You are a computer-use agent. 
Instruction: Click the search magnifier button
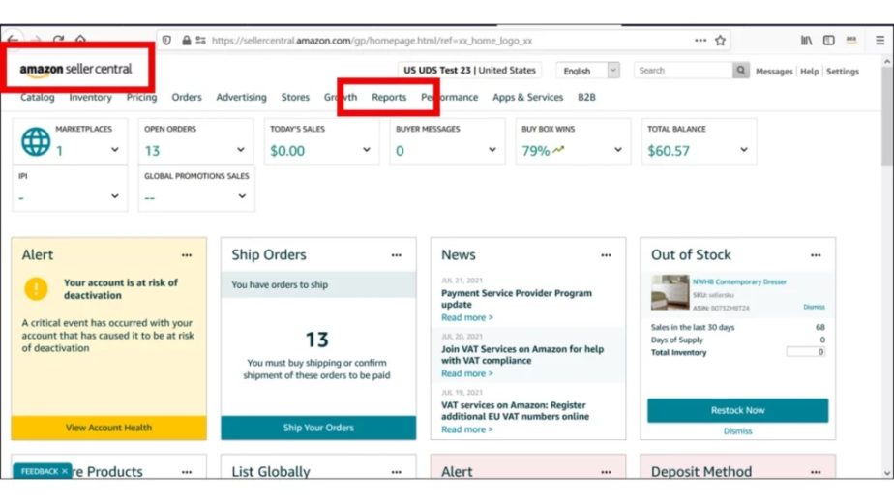740,71
